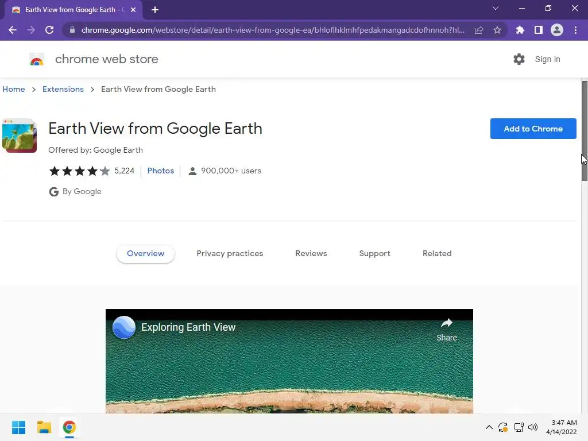
Task: Bookmark this tab with star icon
Action: coord(497,30)
